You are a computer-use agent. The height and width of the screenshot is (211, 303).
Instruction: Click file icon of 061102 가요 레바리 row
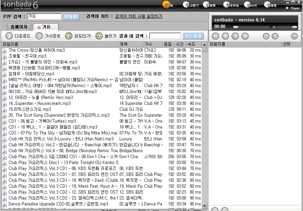click(4, 92)
